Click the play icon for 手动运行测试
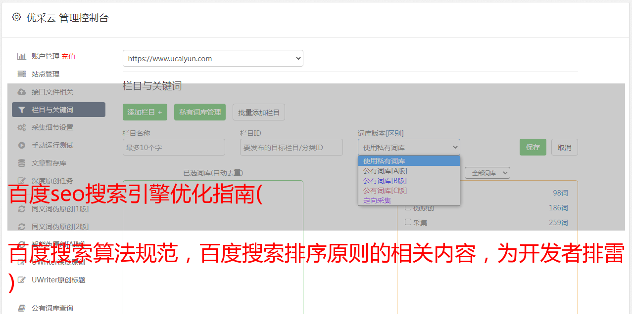The height and width of the screenshot is (314, 632). 22,145
